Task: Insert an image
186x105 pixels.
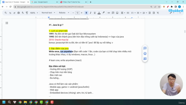Action: pos(117,13)
